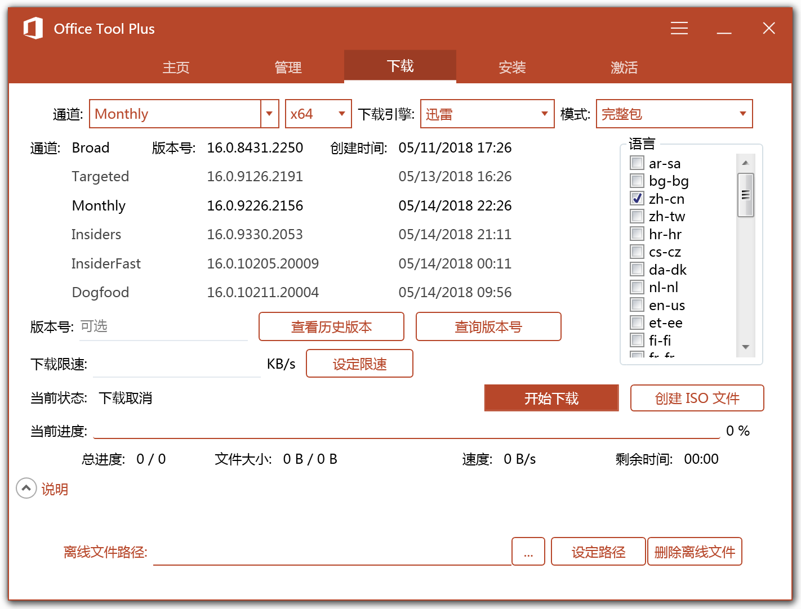Open the hamburger menu icon
This screenshot has width=801, height=609.
point(679,28)
